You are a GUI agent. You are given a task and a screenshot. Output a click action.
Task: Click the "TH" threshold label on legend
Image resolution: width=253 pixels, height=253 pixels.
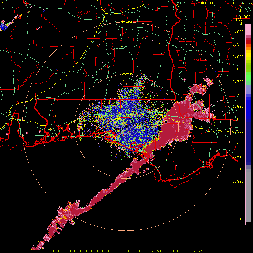(241, 219)
